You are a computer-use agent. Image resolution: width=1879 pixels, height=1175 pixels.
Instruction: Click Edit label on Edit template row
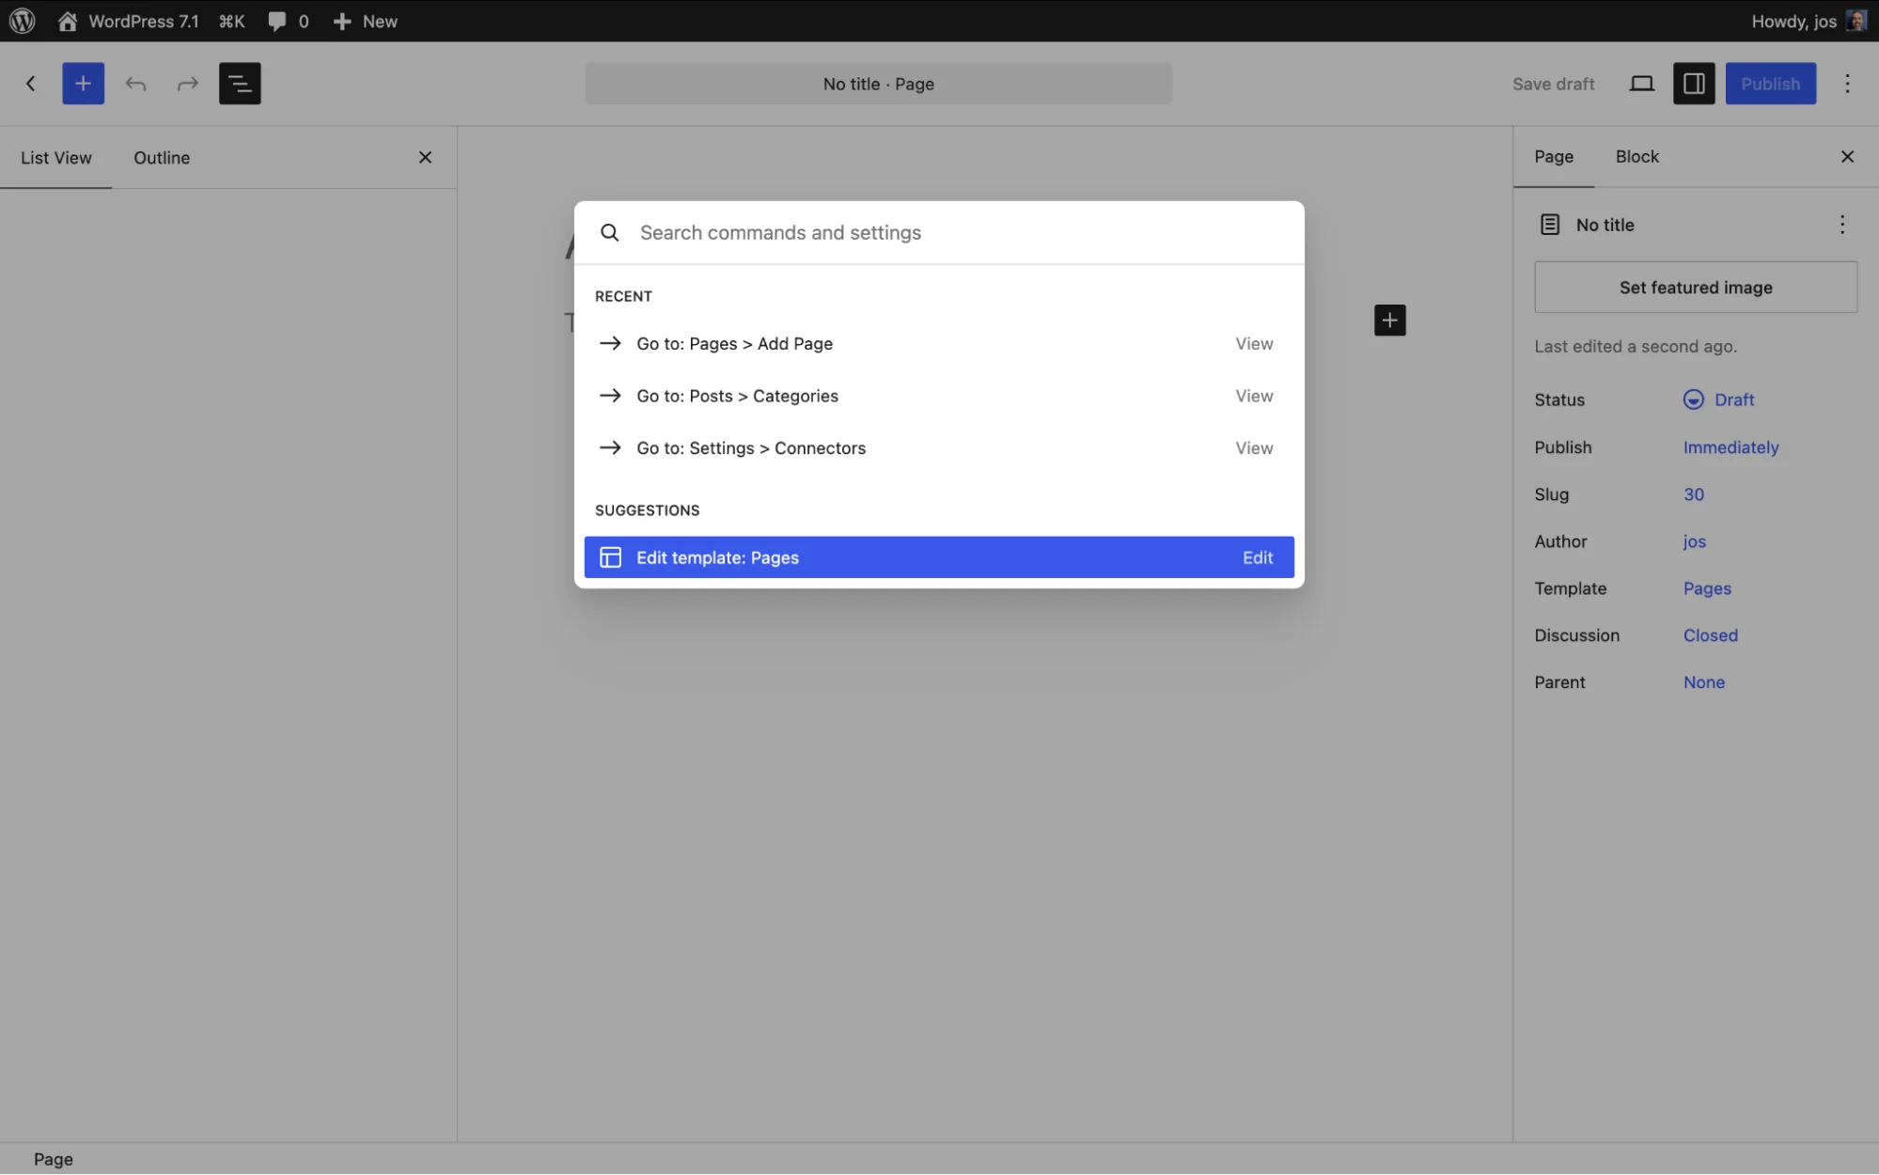[x=1258, y=557]
